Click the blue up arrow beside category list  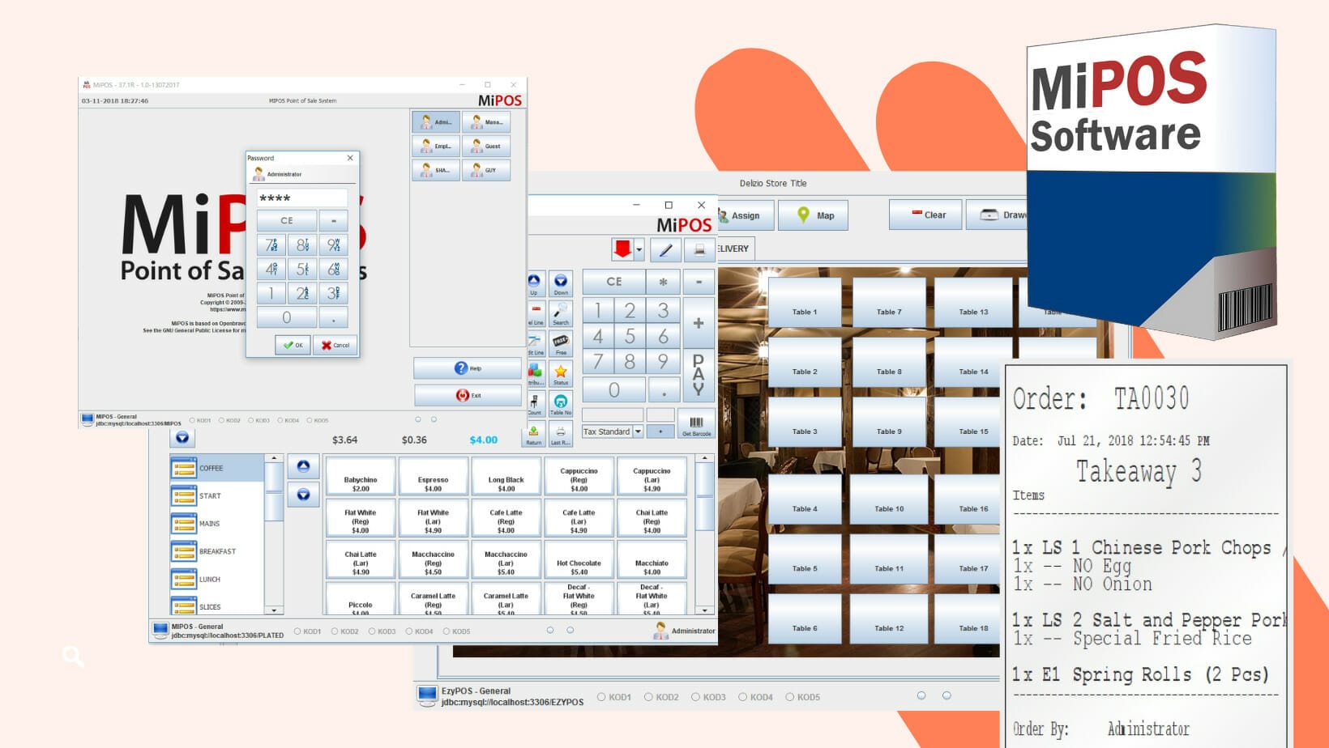click(x=303, y=466)
